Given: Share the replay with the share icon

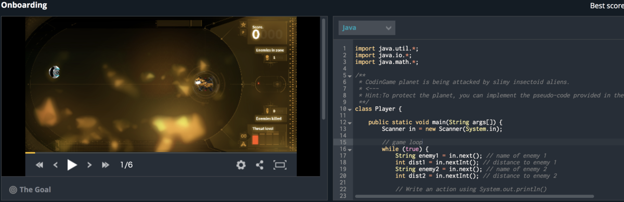Looking at the screenshot, I should (x=260, y=165).
